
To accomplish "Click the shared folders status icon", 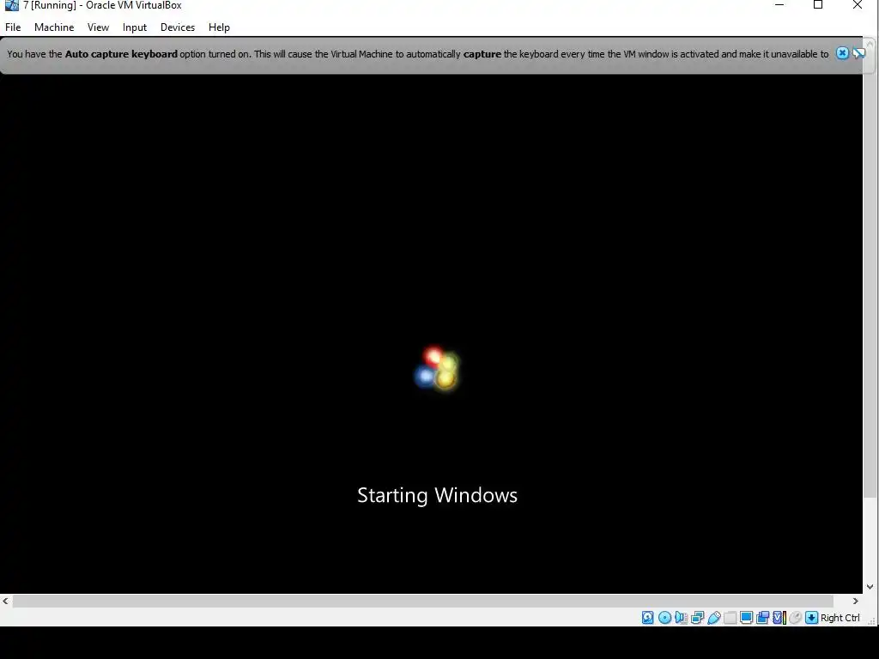I will point(730,618).
